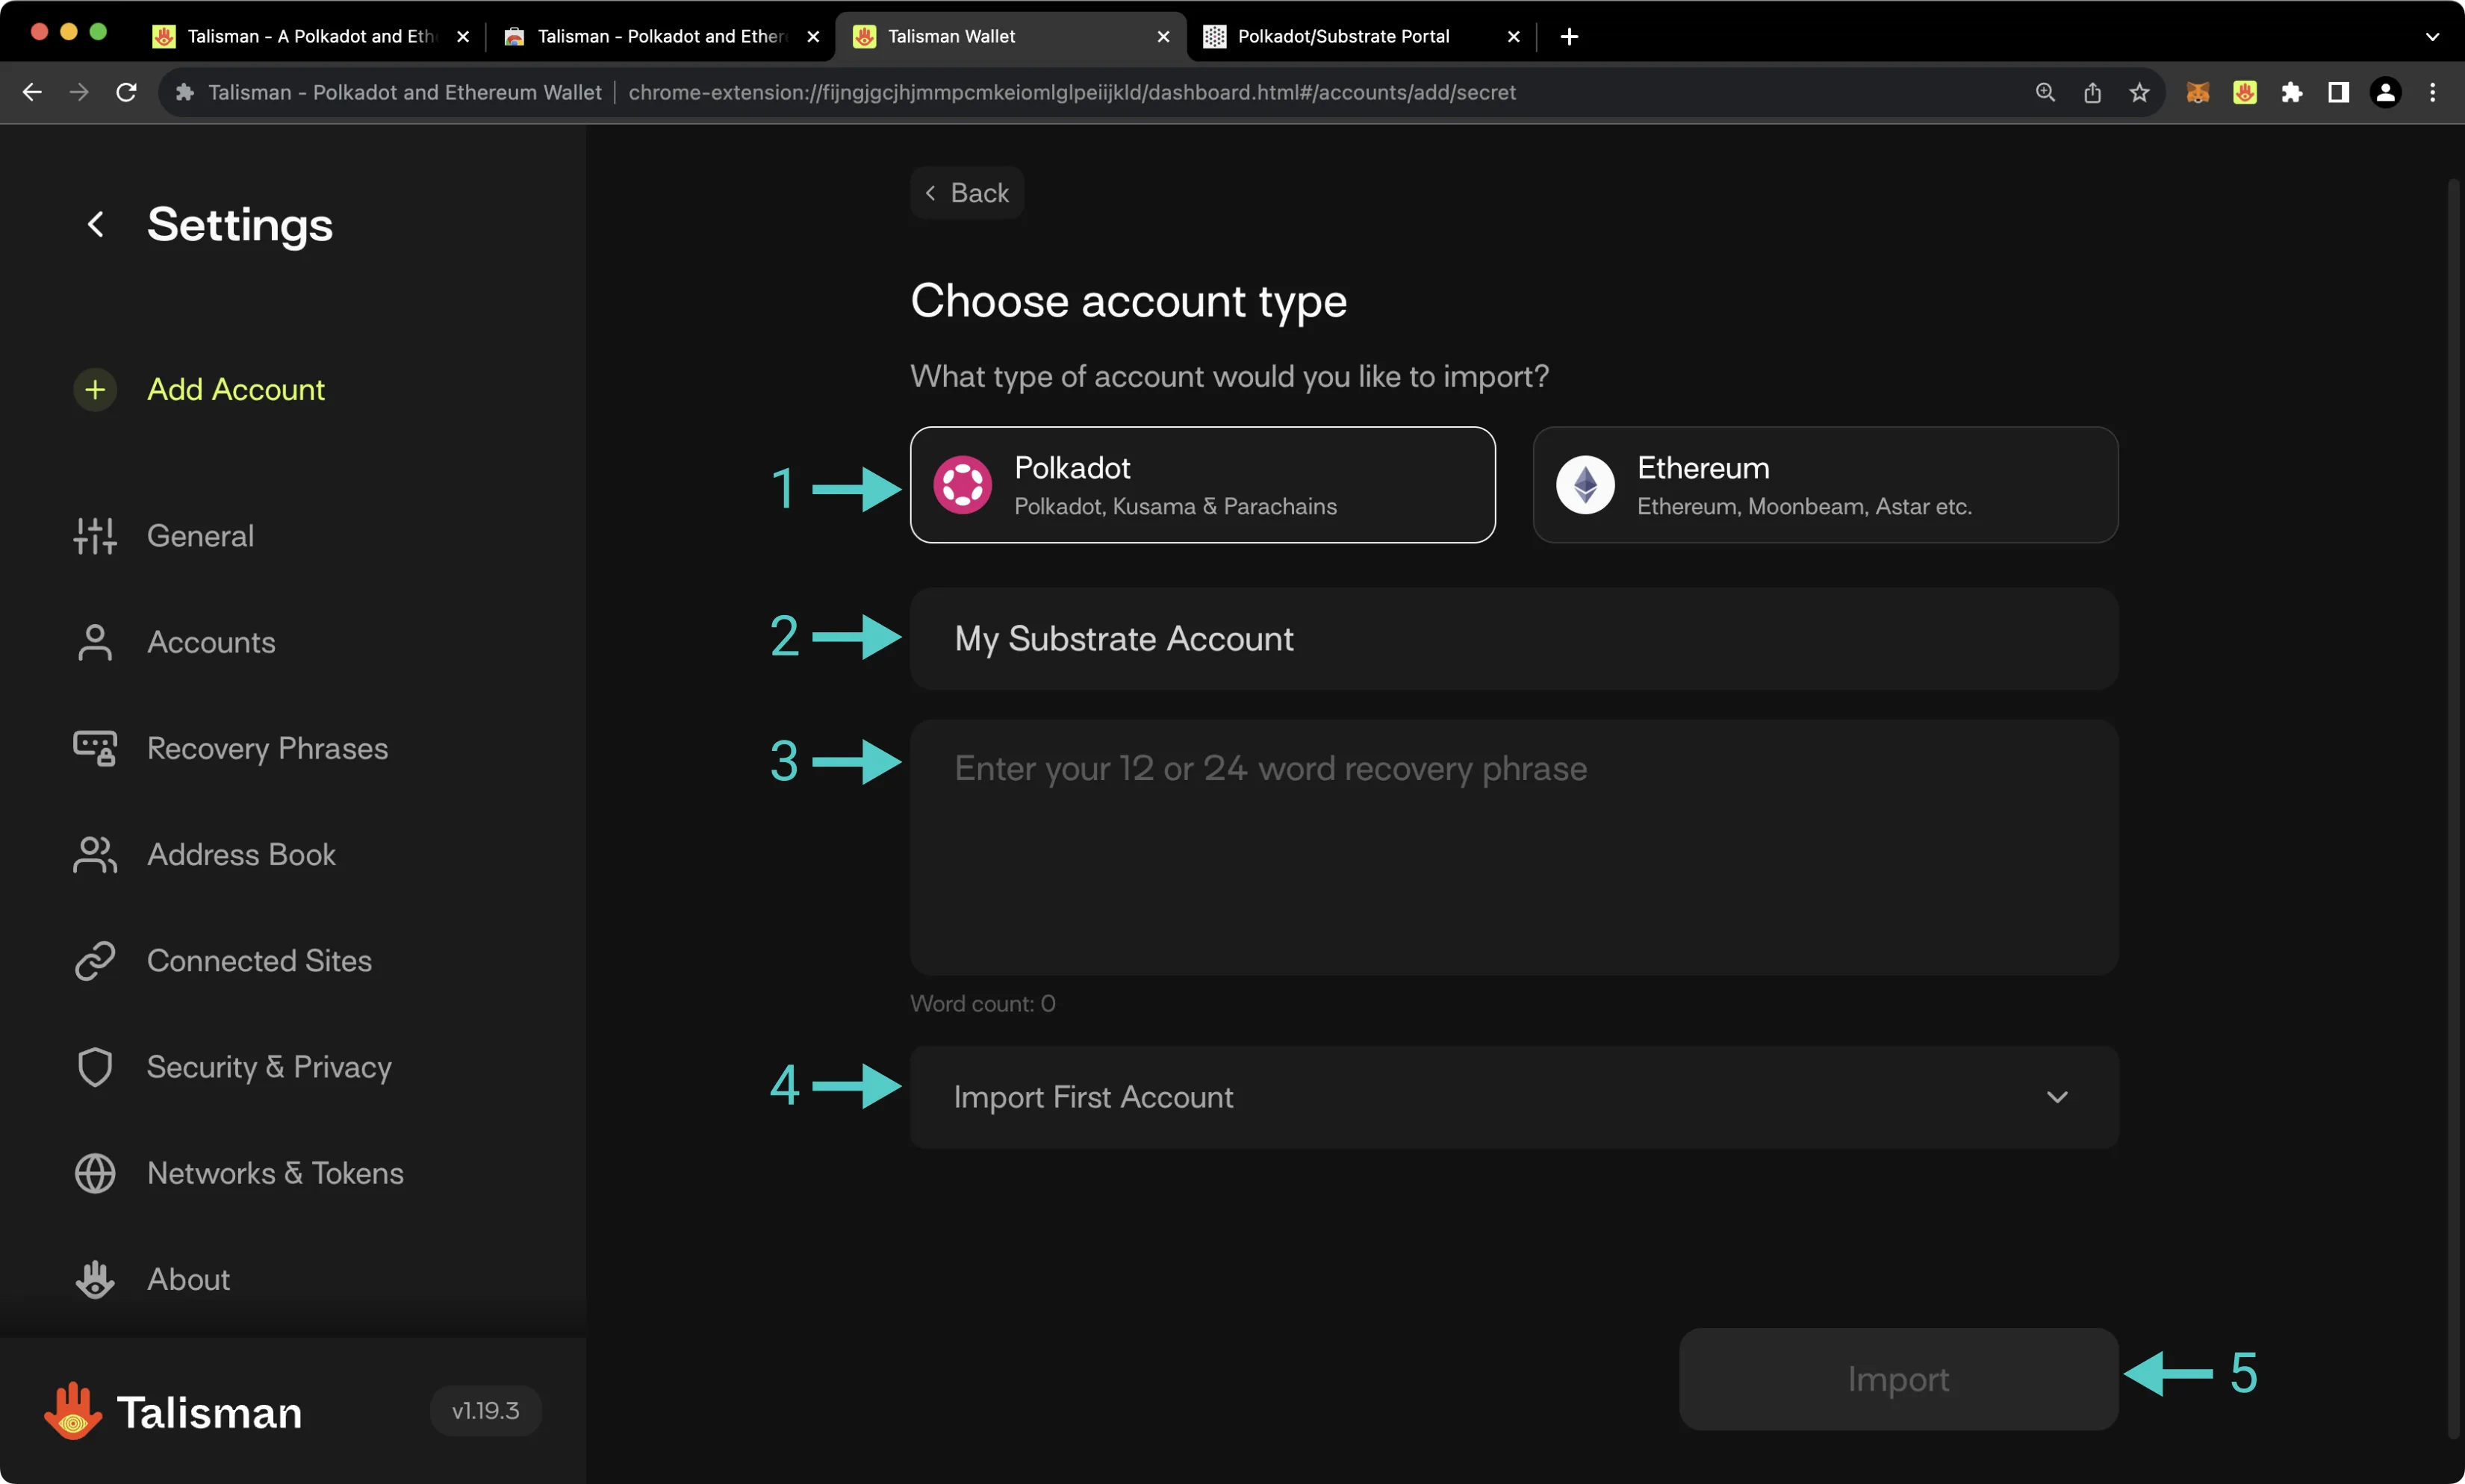Click the Import button

point(1897,1379)
